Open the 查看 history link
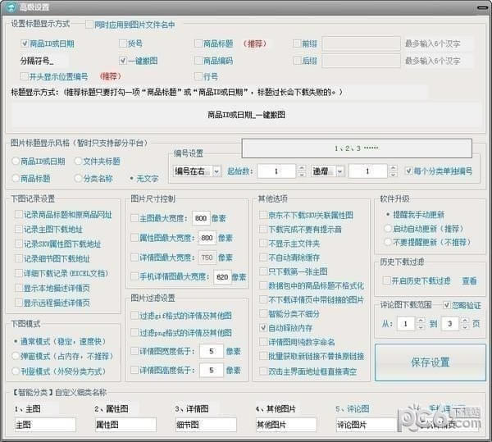The width and height of the screenshot is (492, 442). click(x=469, y=280)
